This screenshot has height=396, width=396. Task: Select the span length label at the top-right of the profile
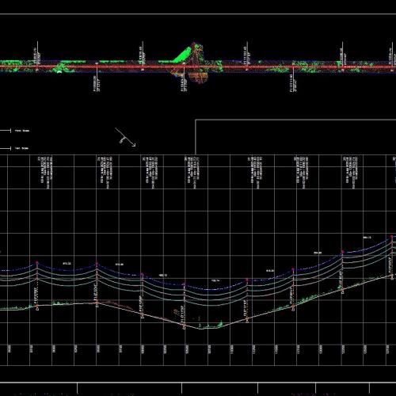tap(367, 238)
